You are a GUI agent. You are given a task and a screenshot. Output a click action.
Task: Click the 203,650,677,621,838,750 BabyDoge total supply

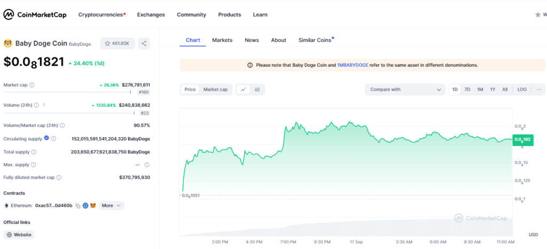[x=110, y=152]
